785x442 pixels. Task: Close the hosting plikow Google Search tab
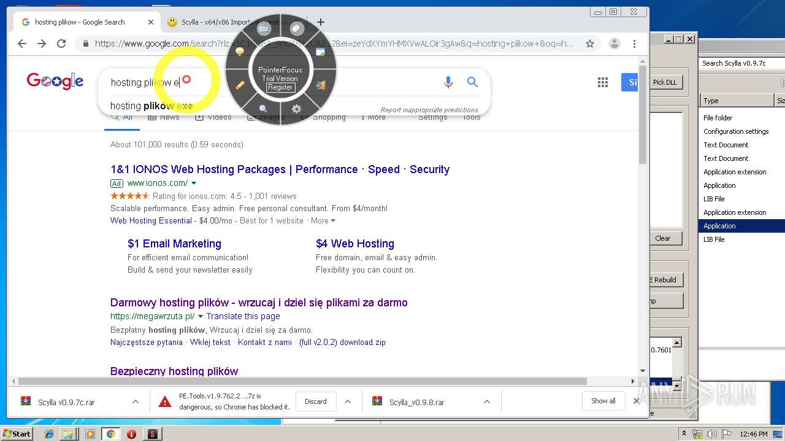pyautogui.click(x=151, y=22)
